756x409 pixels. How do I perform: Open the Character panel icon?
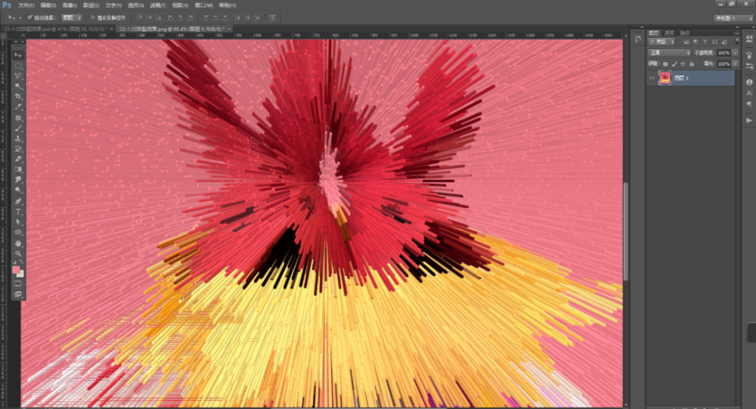[749, 93]
